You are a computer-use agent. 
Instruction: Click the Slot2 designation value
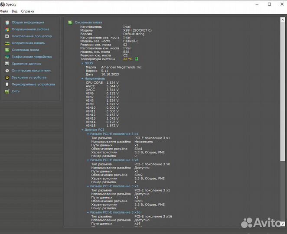pyautogui.click(x=138, y=175)
